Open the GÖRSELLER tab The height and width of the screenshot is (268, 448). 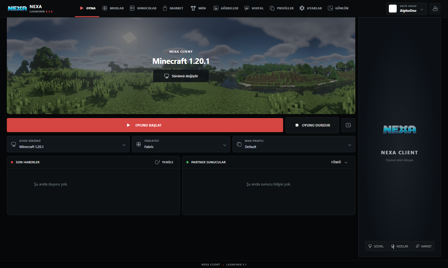[x=226, y=8]
